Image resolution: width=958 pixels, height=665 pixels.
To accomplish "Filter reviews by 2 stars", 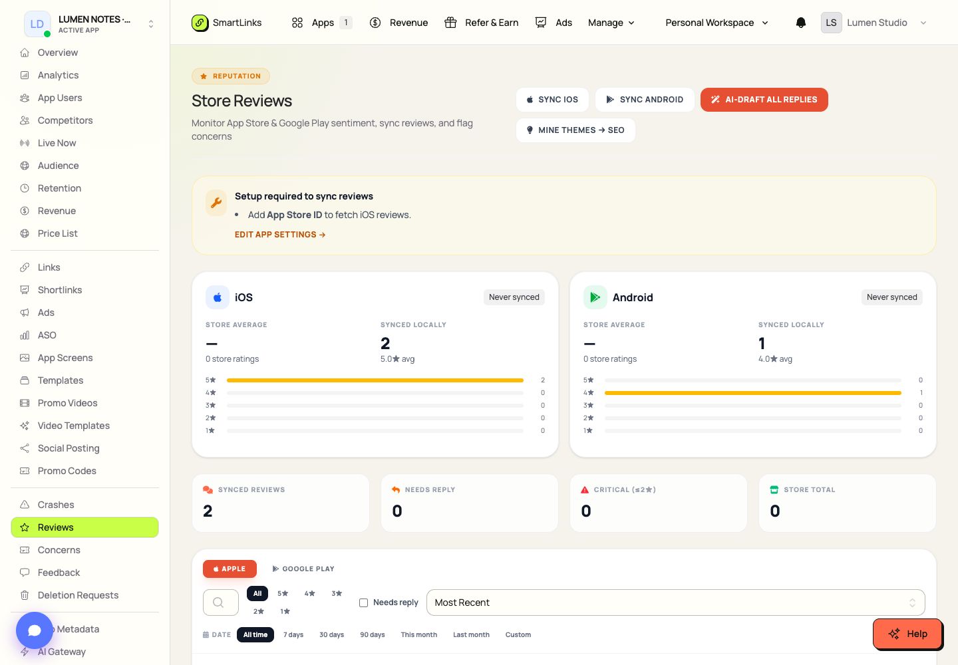I will pyautogui.click(x=259, y=611).
